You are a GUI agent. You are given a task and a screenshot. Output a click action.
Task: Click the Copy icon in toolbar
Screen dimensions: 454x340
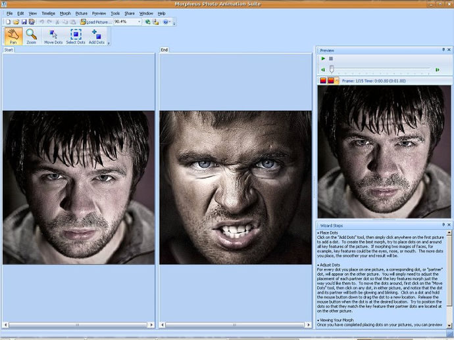[x=65, y=22]
